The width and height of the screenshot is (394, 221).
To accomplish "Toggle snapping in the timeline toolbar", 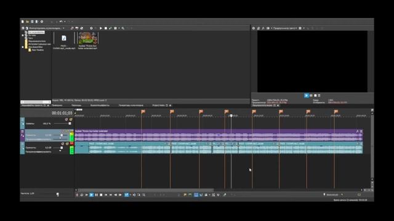I will point(196,195).
